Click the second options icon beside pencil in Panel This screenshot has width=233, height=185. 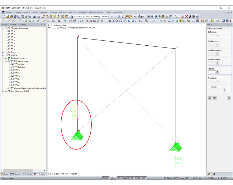click(x=215, y=98)
